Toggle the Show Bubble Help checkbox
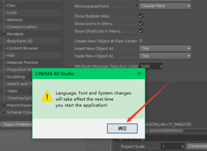 pos(141,16)
